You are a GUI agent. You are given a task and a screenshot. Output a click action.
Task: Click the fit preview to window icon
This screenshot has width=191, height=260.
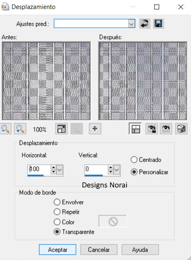click(61, 129)
